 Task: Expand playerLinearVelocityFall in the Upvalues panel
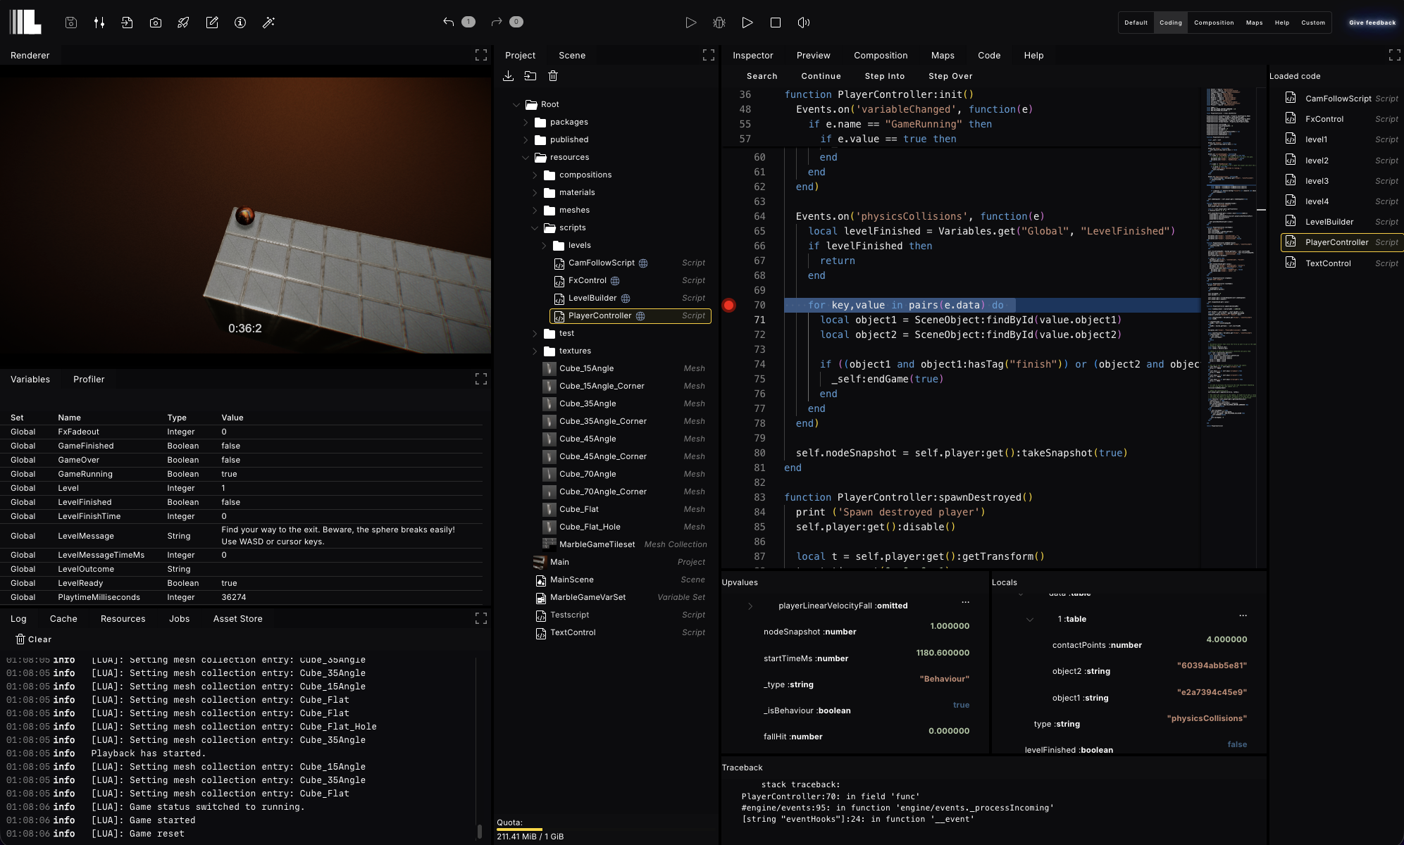point(752,605)
